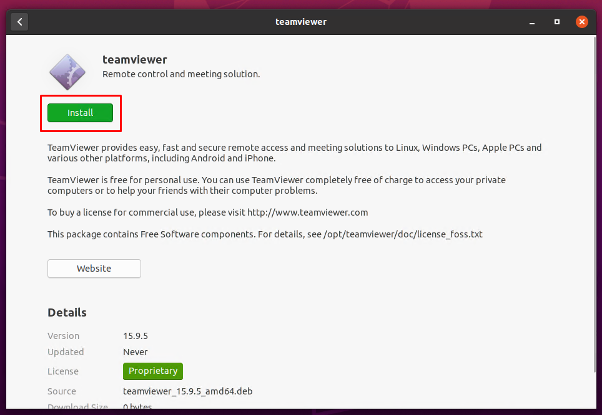Open the TeamViewer Website button

tap(94, 269)
